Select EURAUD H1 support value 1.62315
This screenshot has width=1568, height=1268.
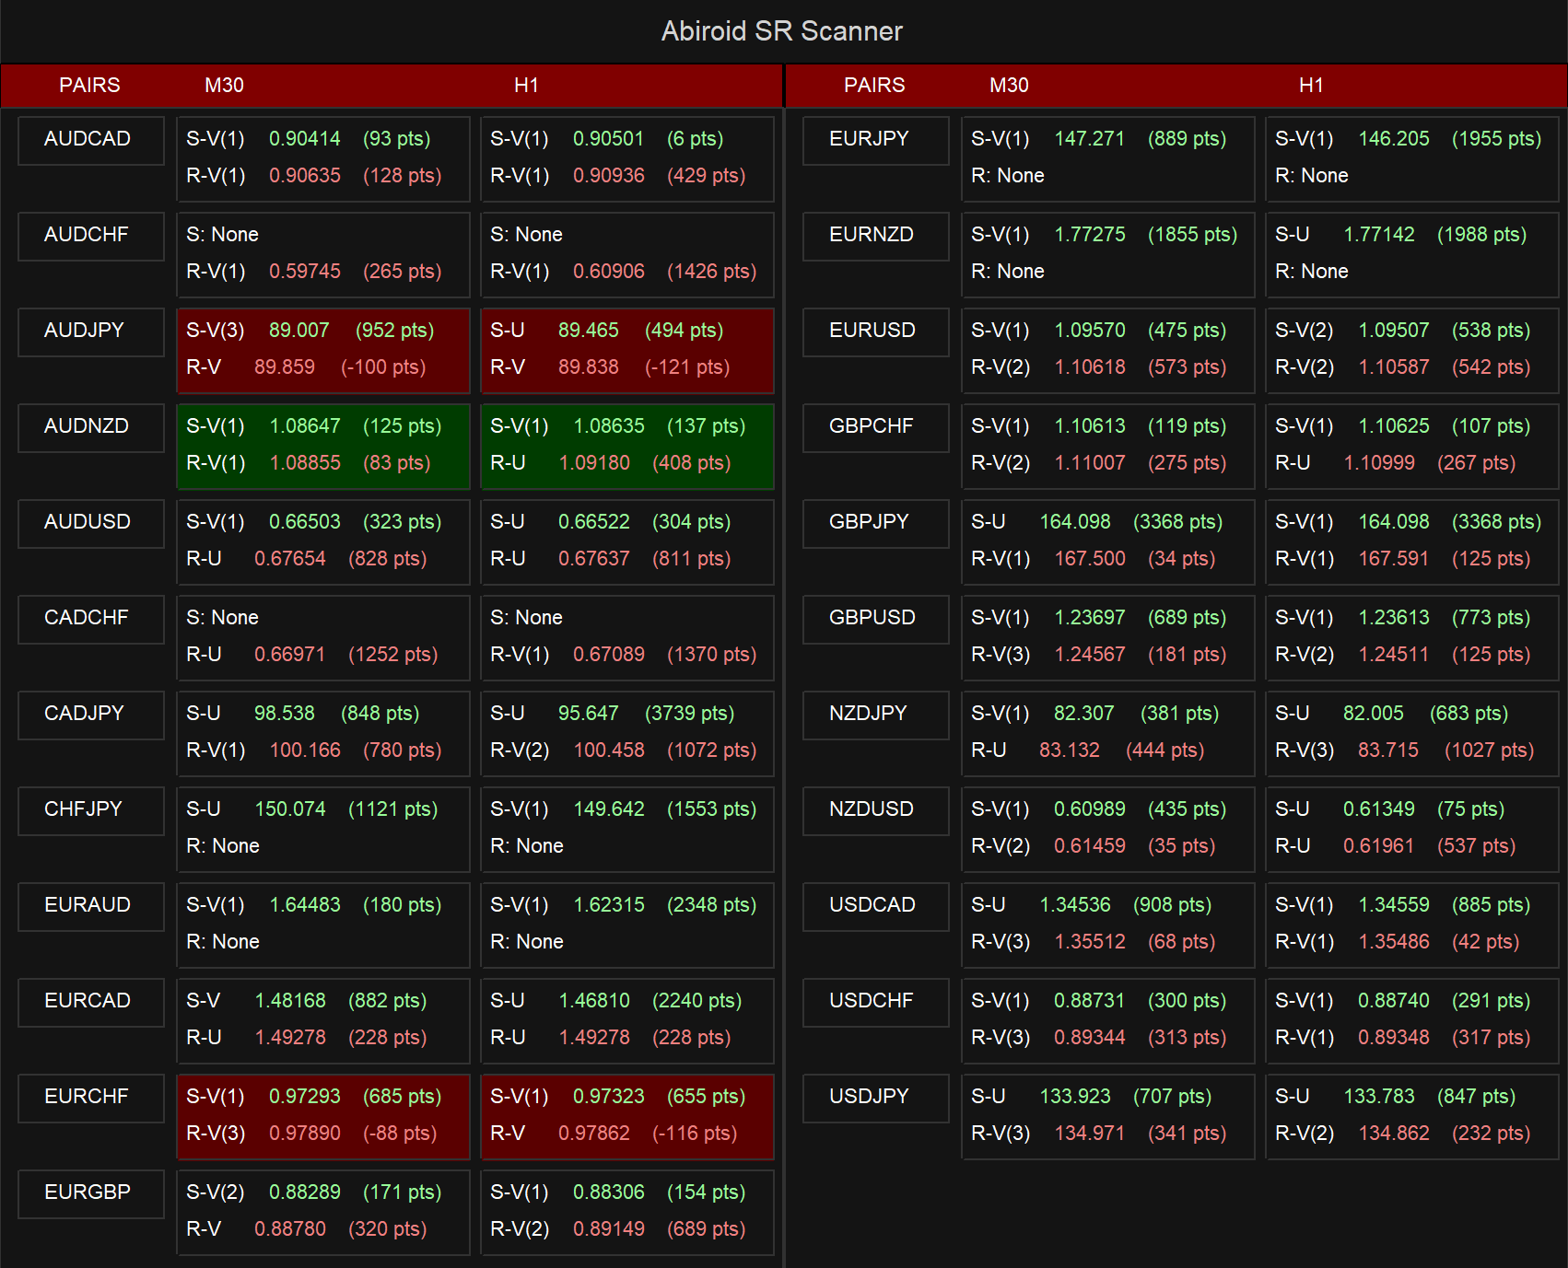click(609, 905)
